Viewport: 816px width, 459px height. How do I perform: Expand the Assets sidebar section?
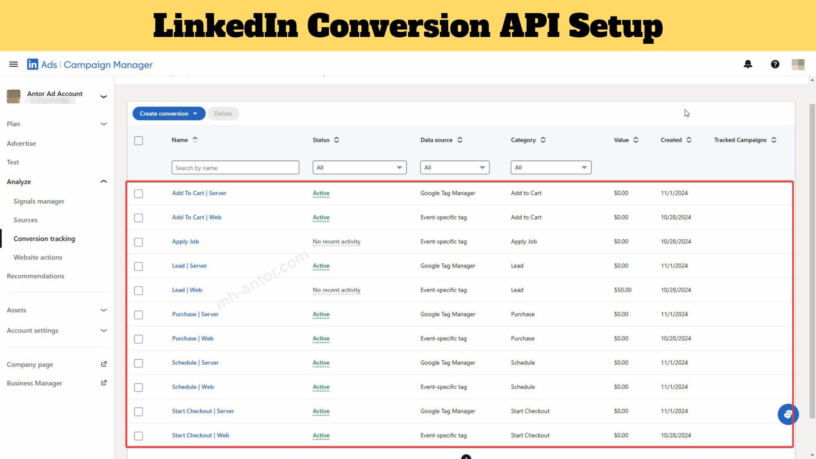click(103, 310)
